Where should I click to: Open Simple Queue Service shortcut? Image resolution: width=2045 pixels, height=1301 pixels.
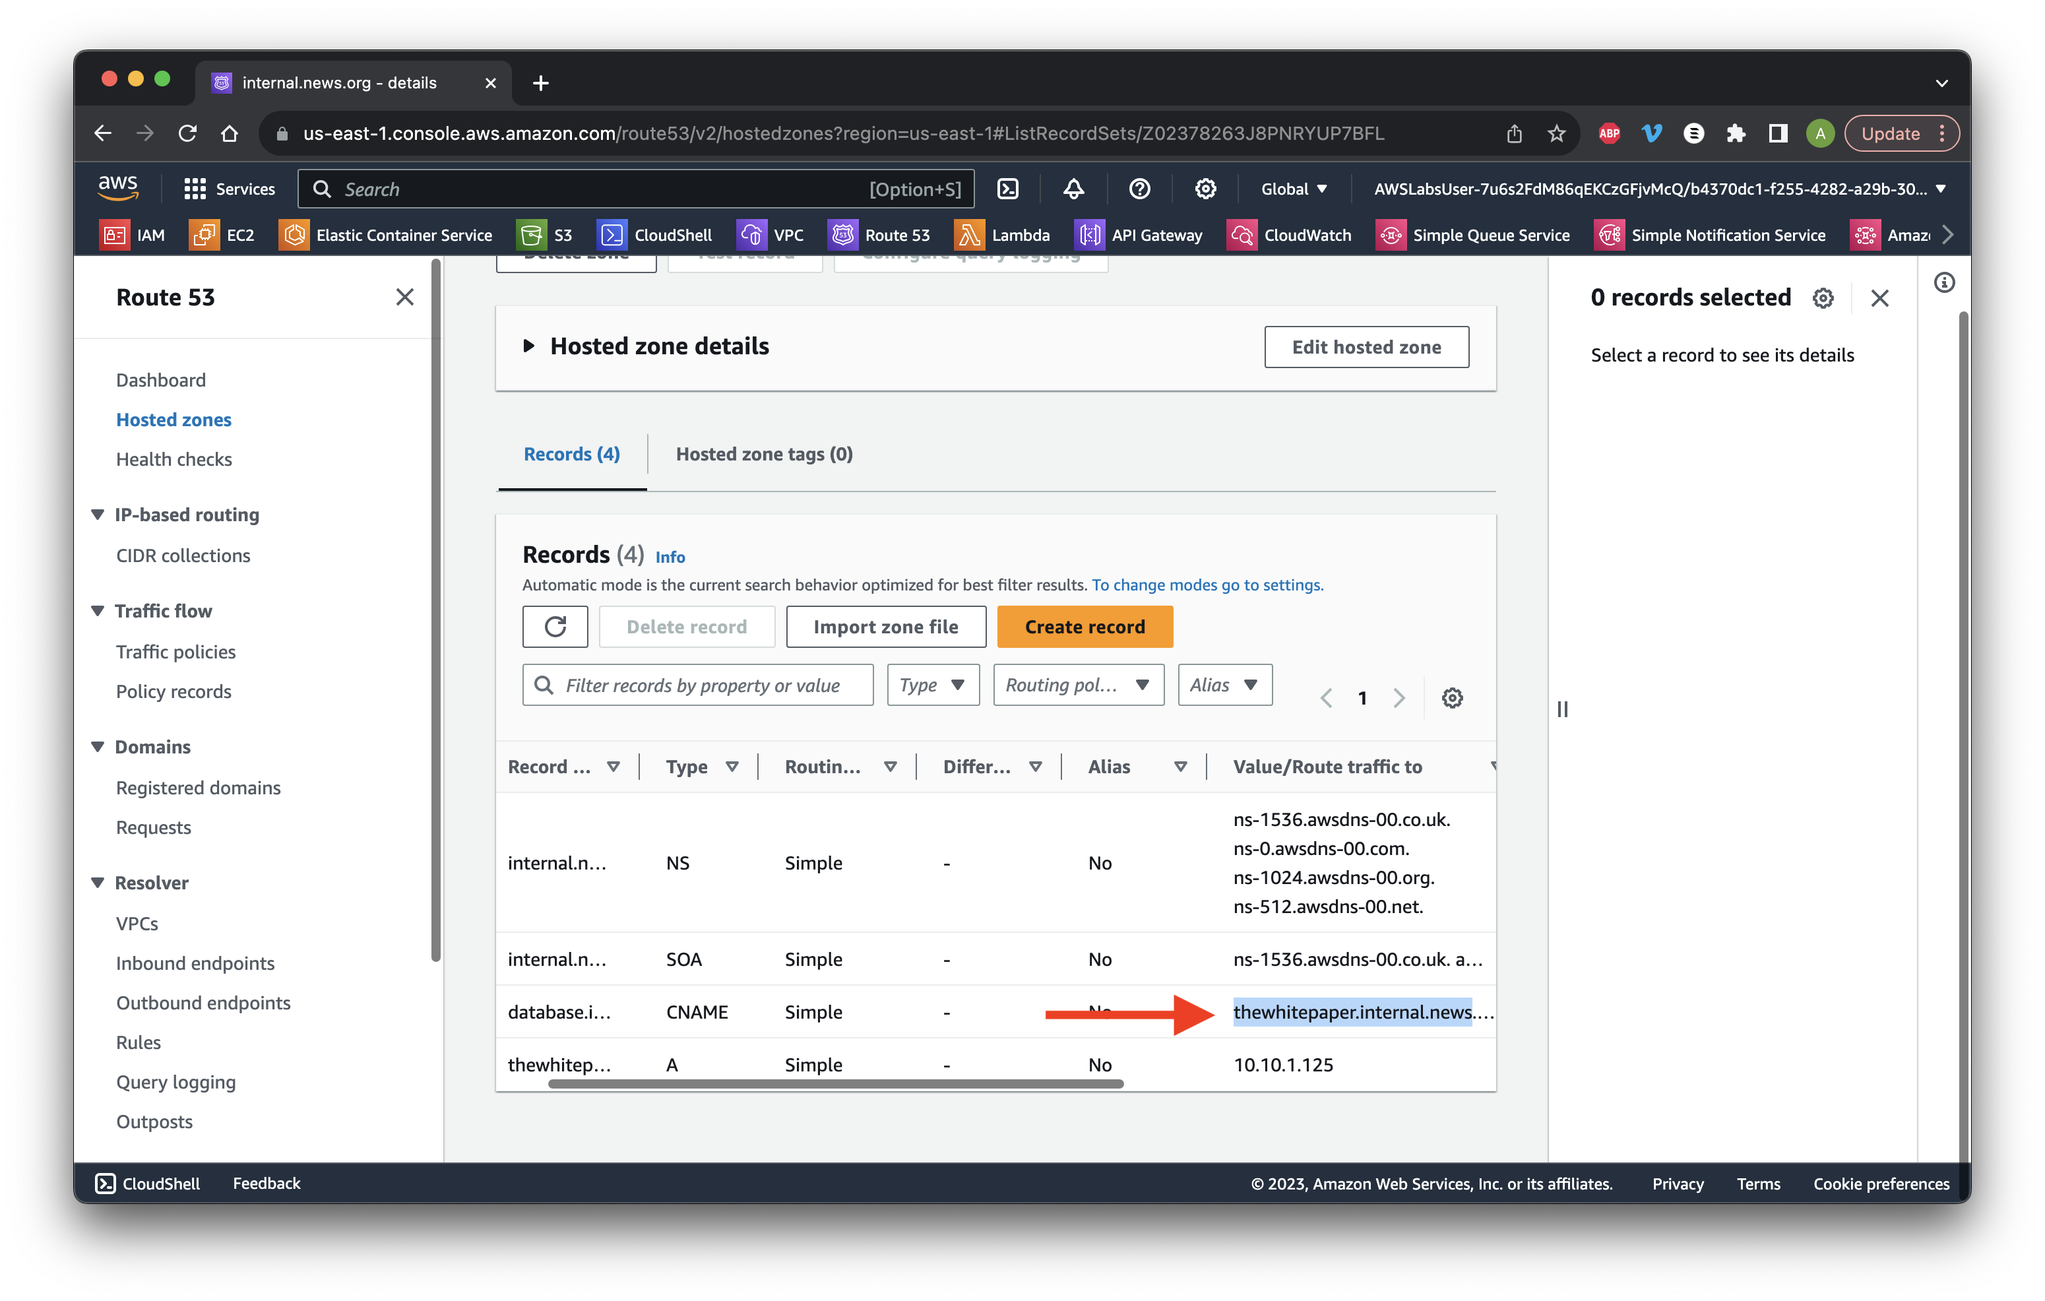[1474, 236]
